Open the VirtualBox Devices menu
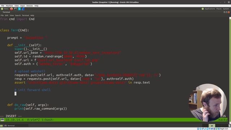The width and height of the screenshot is (231, 130). click(x=30, y=6)
